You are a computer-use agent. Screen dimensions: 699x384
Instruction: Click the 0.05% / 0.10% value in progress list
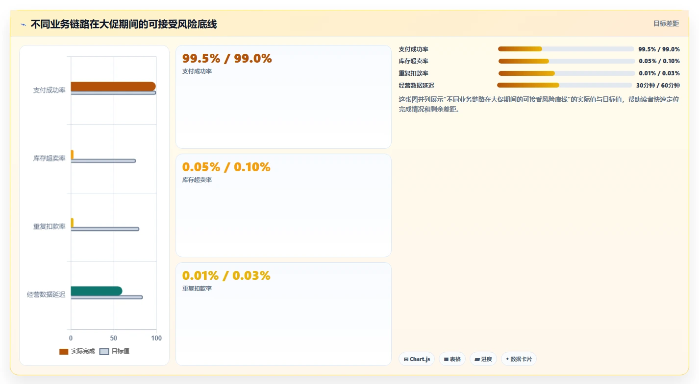point(659,61)
